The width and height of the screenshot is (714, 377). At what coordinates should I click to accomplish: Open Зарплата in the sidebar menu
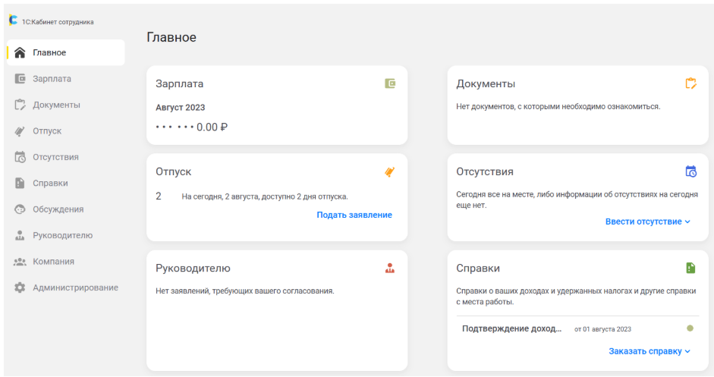pyautogui.click(x=52, y=79)
